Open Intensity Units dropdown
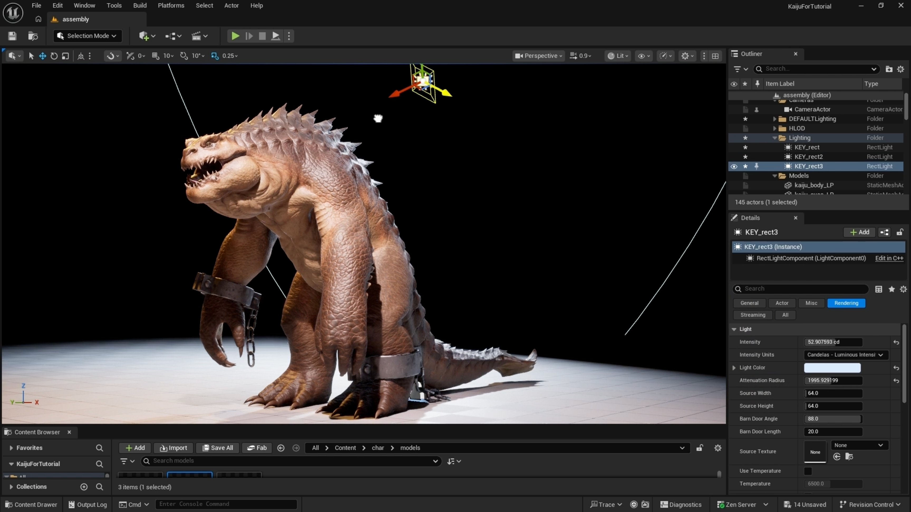911x512 pixels. (846, 355)
